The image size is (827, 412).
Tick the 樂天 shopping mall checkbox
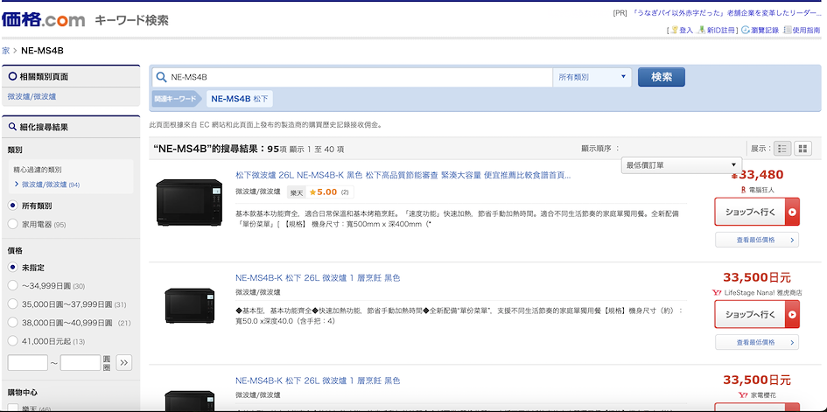[x=13, y=408]
